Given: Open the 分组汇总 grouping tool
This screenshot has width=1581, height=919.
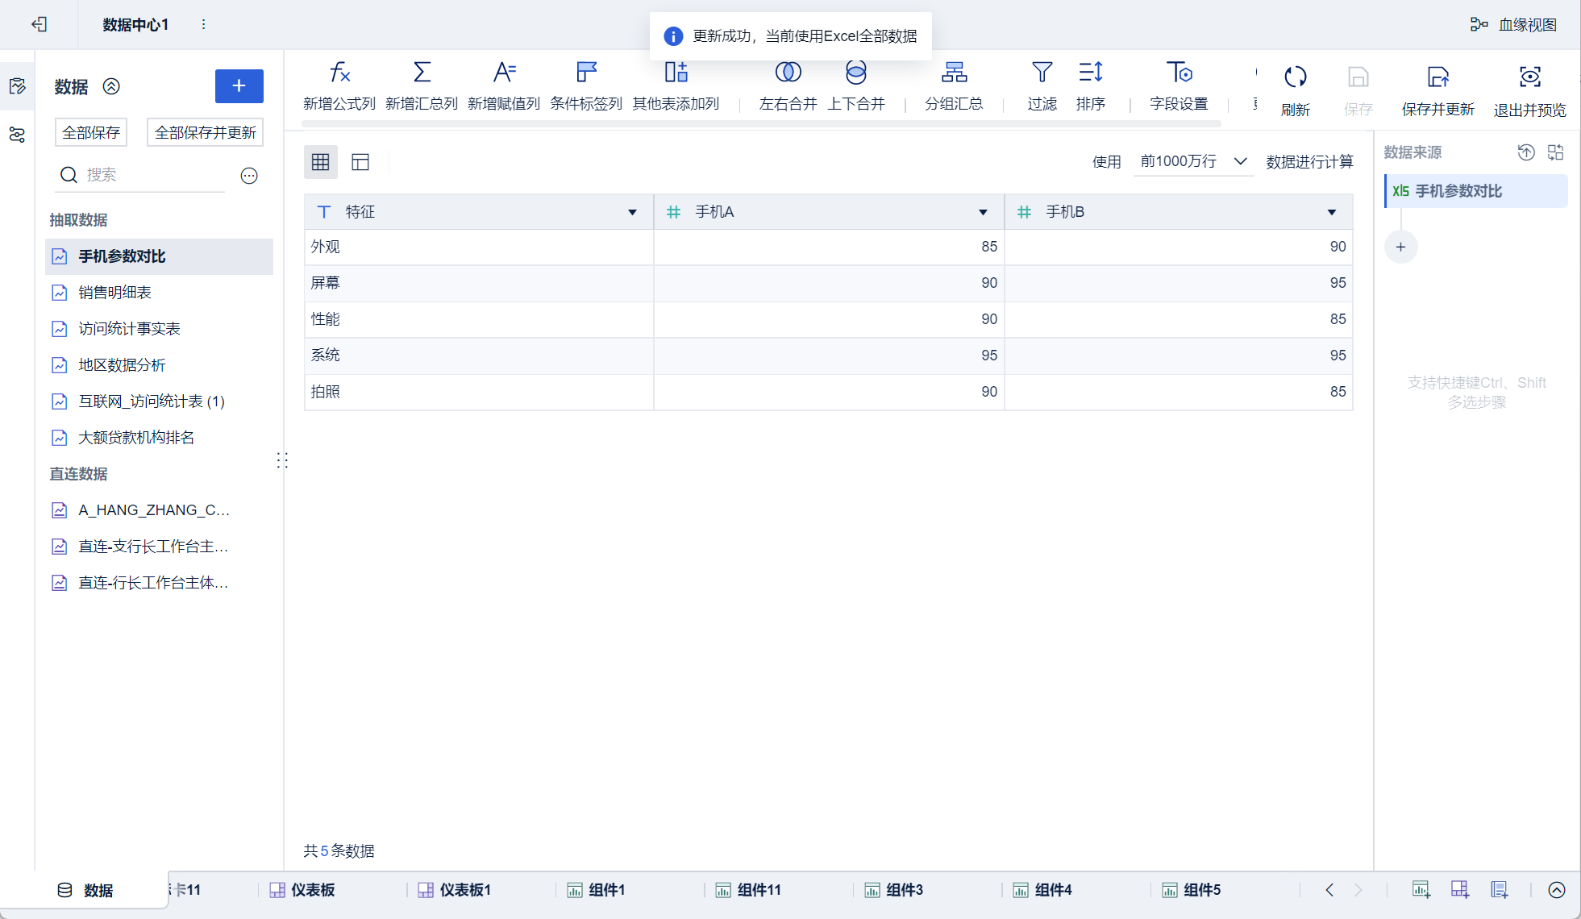Looking at the screenshot, I should (954, 73).
